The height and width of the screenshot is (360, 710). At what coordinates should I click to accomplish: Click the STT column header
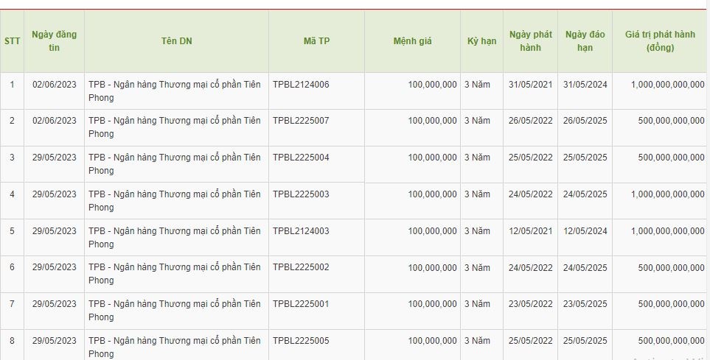point(13,41)
